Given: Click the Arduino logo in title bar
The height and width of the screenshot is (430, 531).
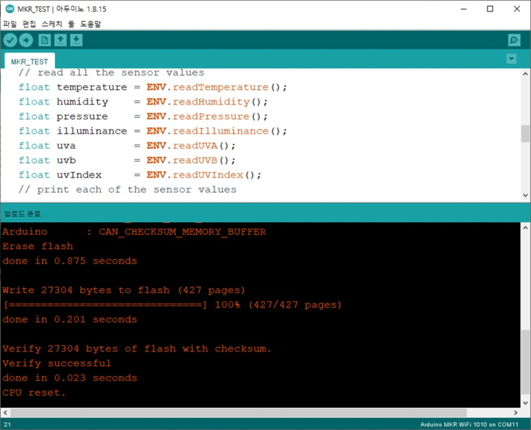Looking at the screenshot, I should tap(10, 9).
